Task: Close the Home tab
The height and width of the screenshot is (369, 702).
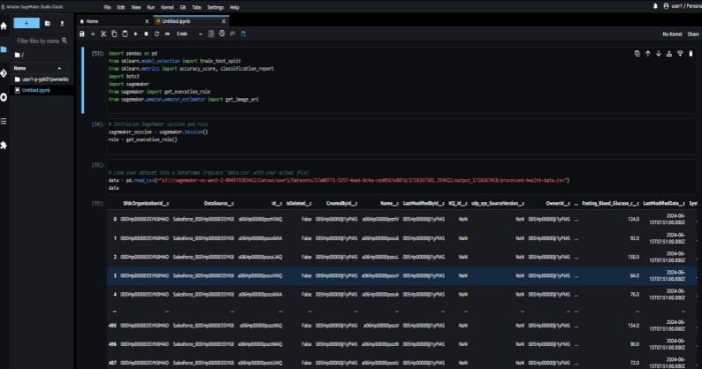Action: point(147,21)
